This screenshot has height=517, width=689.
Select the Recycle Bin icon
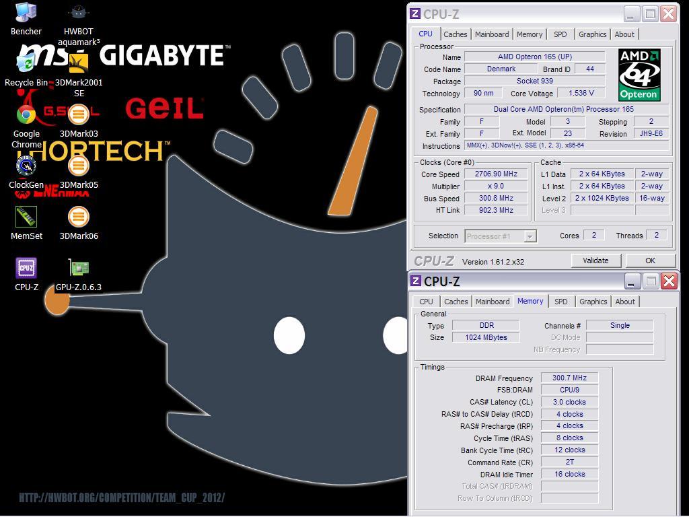pyautogui.click(x=26, y=70)
